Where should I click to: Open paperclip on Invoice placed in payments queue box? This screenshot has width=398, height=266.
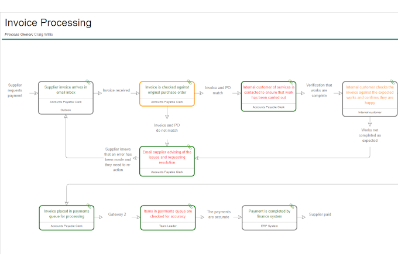pos(89,206)
